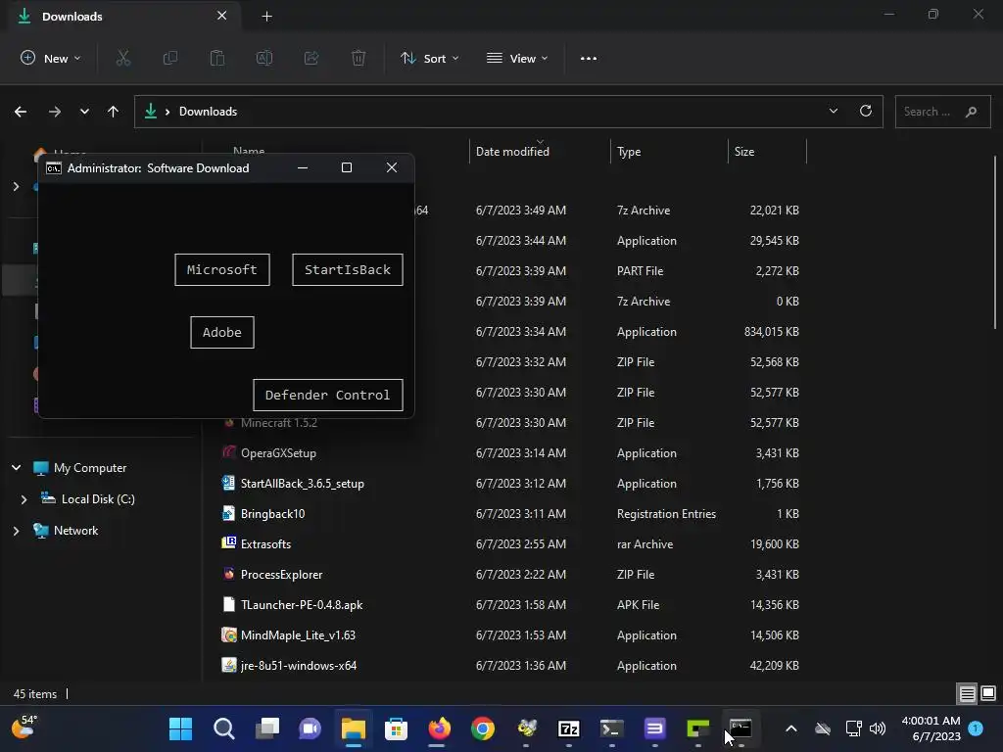The height and width of the screenshot is (752, 1003).
Task: Open the Windows Start menu
Action: point(180,728)
